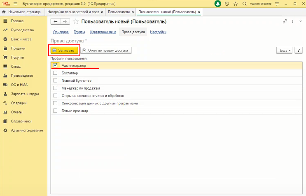Enable Синхронизация данных с другими программами
The width and height of the screenshot is (306, 196).
pyautogui.click(x=55, y=103)
